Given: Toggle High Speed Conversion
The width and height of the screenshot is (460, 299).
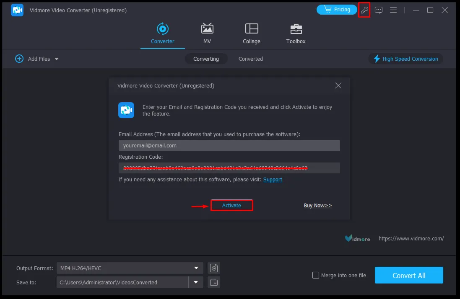Looking at the screenshot, I should (x=406, y=59).
